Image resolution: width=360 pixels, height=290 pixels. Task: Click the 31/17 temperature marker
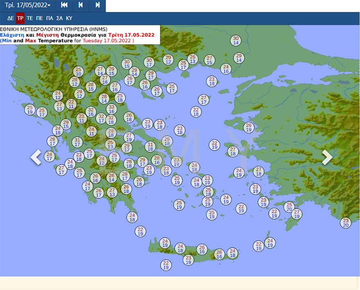tap(77, 142)
